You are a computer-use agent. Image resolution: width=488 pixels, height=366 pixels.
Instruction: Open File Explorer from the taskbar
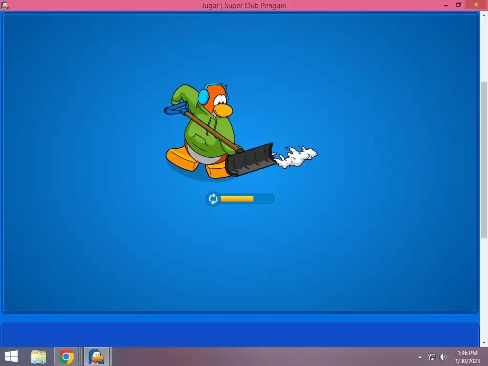click(39, 356)
